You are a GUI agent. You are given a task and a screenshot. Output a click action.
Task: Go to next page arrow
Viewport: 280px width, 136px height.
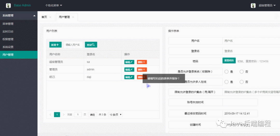click(64, 115)
